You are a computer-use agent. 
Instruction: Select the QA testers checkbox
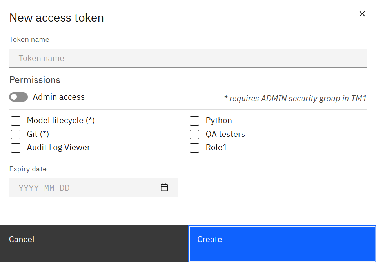(x=194, y=134)
